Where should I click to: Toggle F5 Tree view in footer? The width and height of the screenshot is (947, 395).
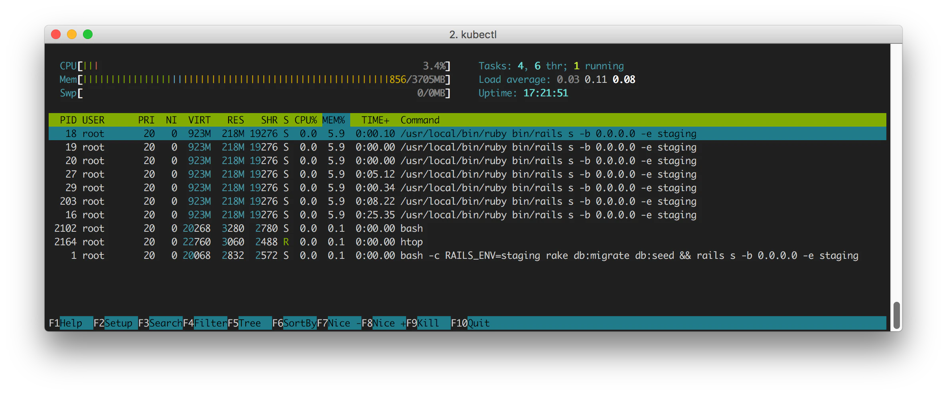[x=249, y=323]
